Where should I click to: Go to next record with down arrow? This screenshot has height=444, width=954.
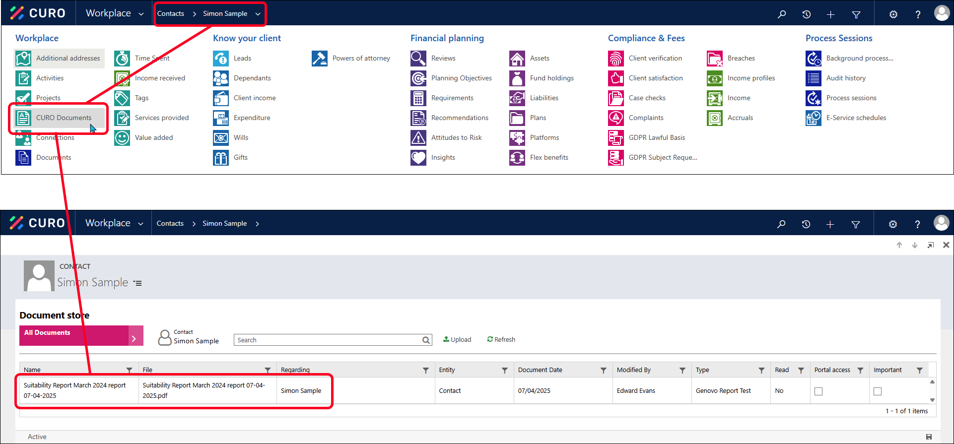coord(915,245)
